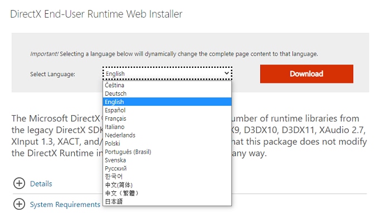Expand System Requirements with plus icon
The width and height of the screenshot is (390, 213).
19,204
